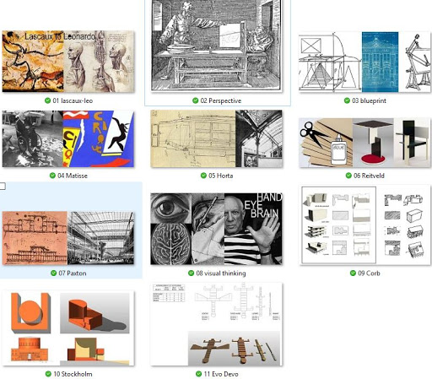Select the 08 visual thinking thumbnail
432x379 pixels.
(x=216, y=229)
